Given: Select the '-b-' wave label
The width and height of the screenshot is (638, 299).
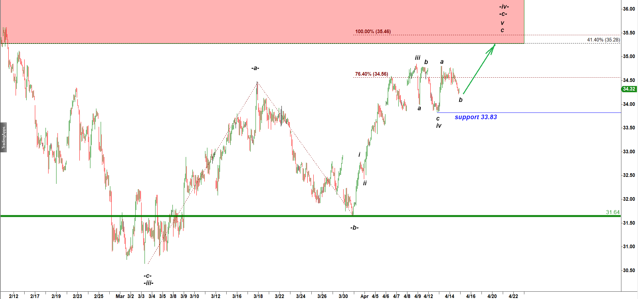Looking at the screenshot, I should pos(354,228).
